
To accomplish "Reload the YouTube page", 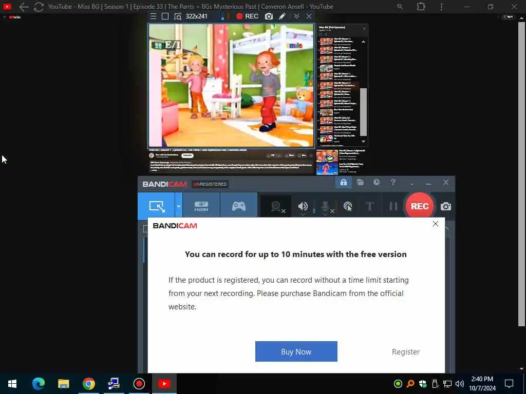I will (x=39, y=7).
